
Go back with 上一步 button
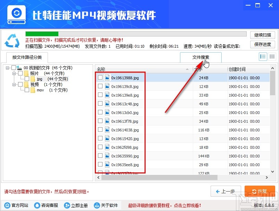click(x=225, y=192)
